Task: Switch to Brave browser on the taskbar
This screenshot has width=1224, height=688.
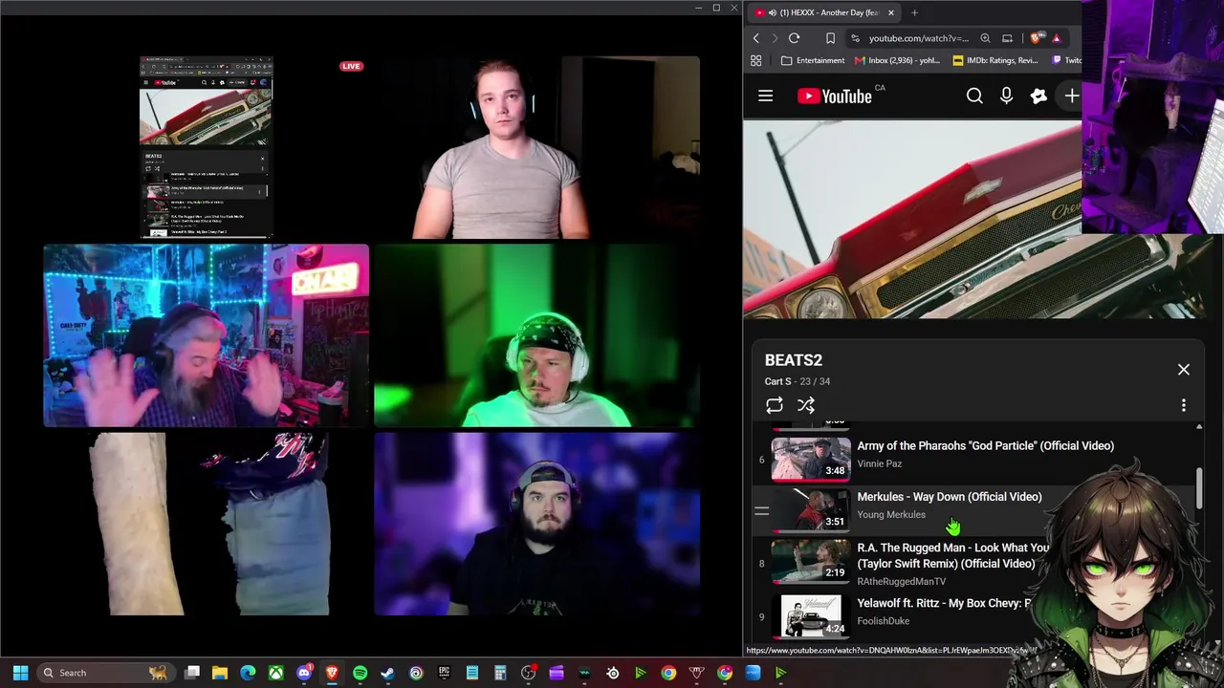Action: (332, 673)
